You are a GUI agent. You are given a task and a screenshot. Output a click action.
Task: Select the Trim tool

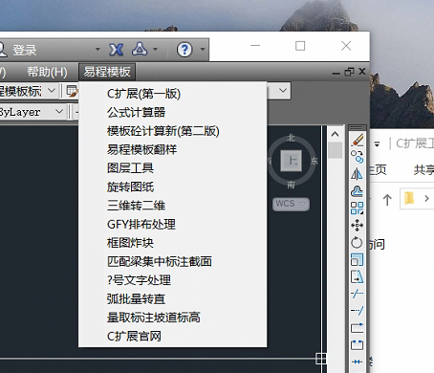click(x=358, y=294)
